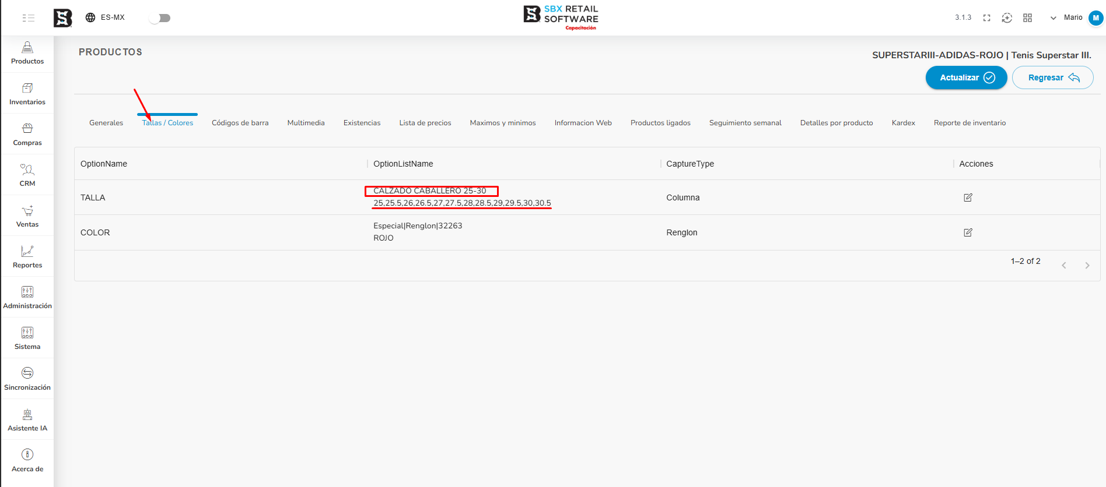This screenshot has width=1106, height=487.
Task: Open the Inventarios sidebar module
Action: pyautogui.click(x=27, y=94)
